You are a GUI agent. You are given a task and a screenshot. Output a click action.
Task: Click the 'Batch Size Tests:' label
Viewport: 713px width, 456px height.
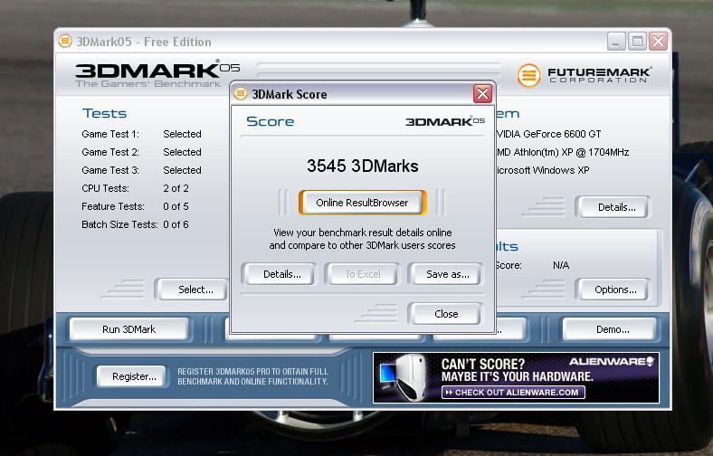[119, 224]
